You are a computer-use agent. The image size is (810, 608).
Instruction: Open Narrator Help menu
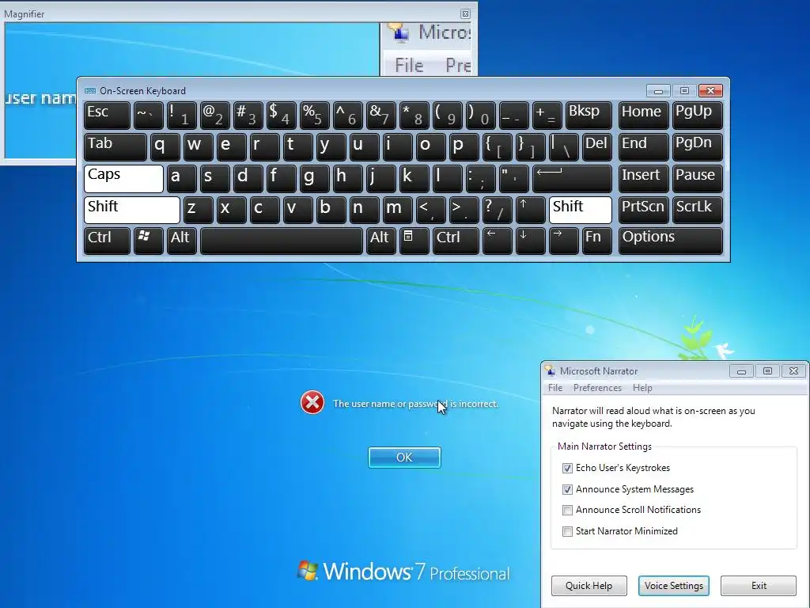(x=642, y=388)
